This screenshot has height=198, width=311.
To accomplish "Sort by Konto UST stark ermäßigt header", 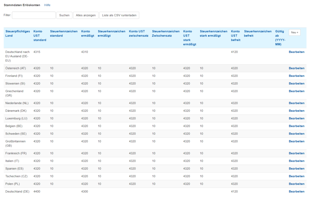I will [x=190, y=38].
